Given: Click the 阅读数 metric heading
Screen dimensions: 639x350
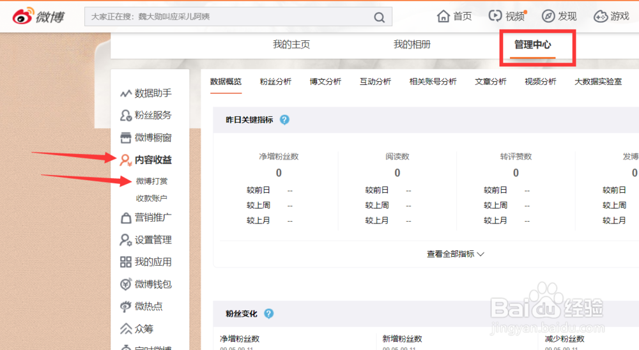Looking at the screenshot, I should (397, 156).
